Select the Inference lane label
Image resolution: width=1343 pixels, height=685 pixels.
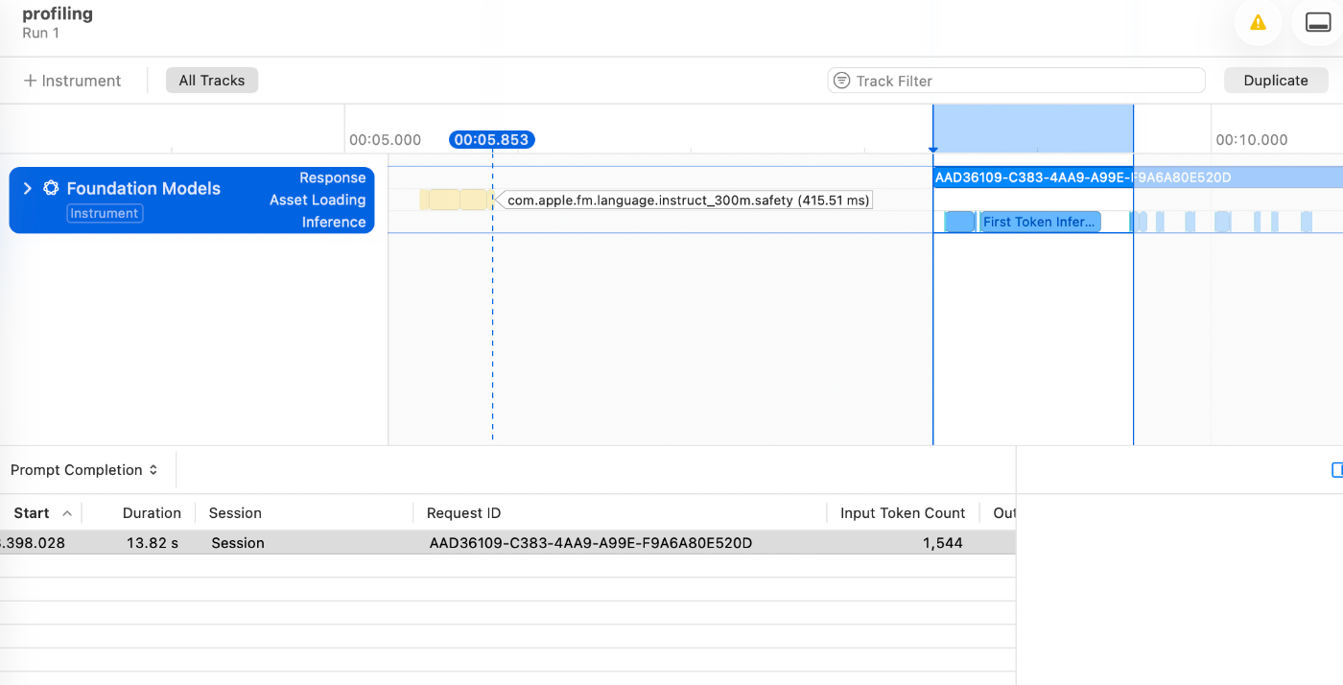334,222
